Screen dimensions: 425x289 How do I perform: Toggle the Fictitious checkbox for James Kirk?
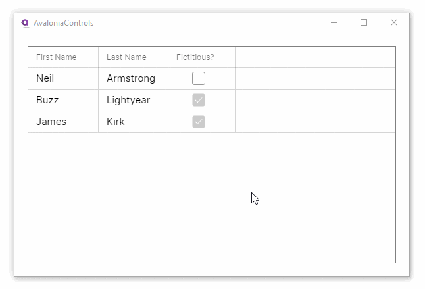[x=199, y=122]
